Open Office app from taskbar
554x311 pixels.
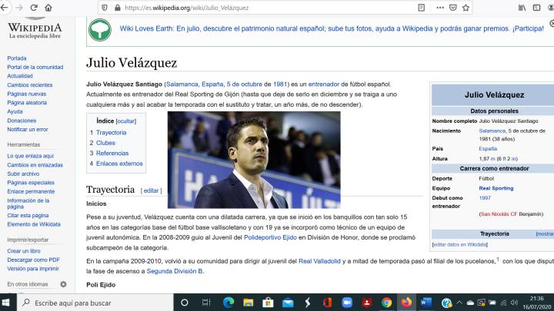coord(327,303)
